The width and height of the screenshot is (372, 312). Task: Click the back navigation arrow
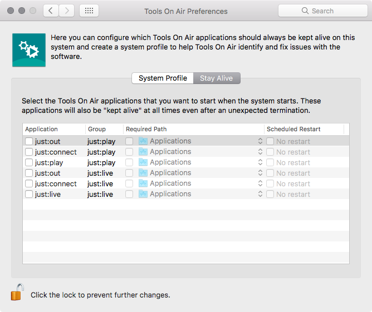[x=51, y=11]
